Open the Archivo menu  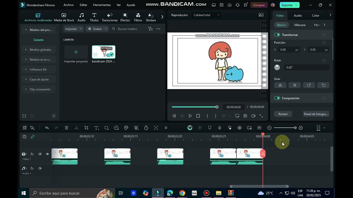69,5
